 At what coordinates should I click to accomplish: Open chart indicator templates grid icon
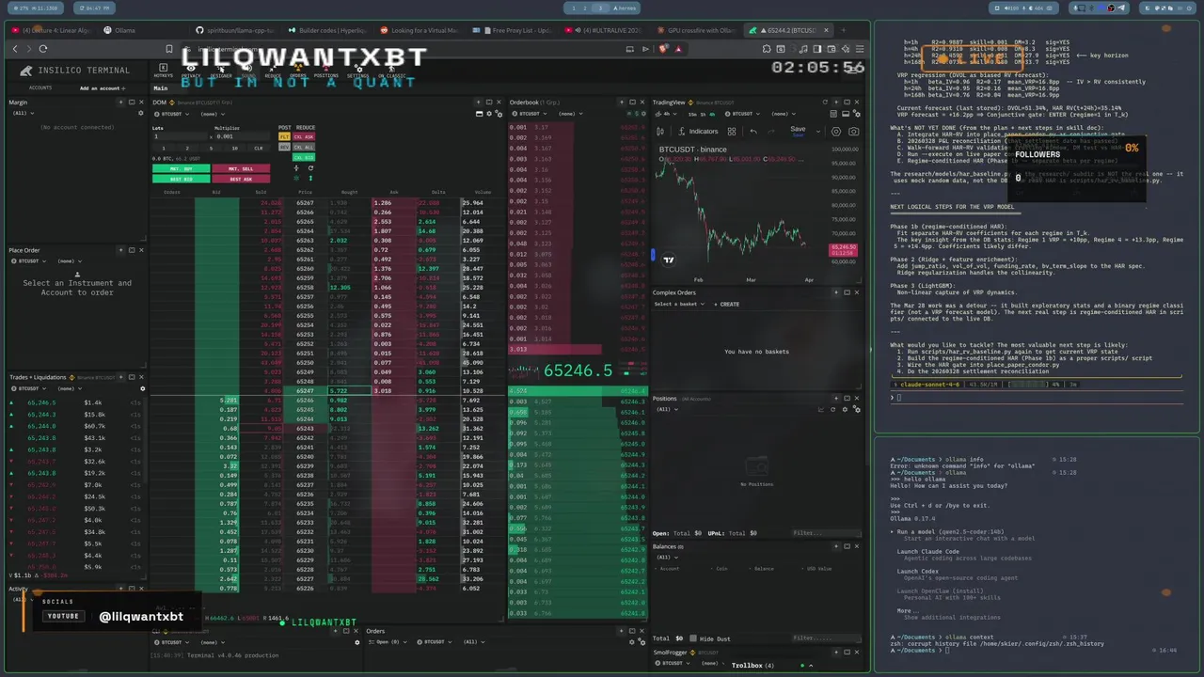pos(732,131)
